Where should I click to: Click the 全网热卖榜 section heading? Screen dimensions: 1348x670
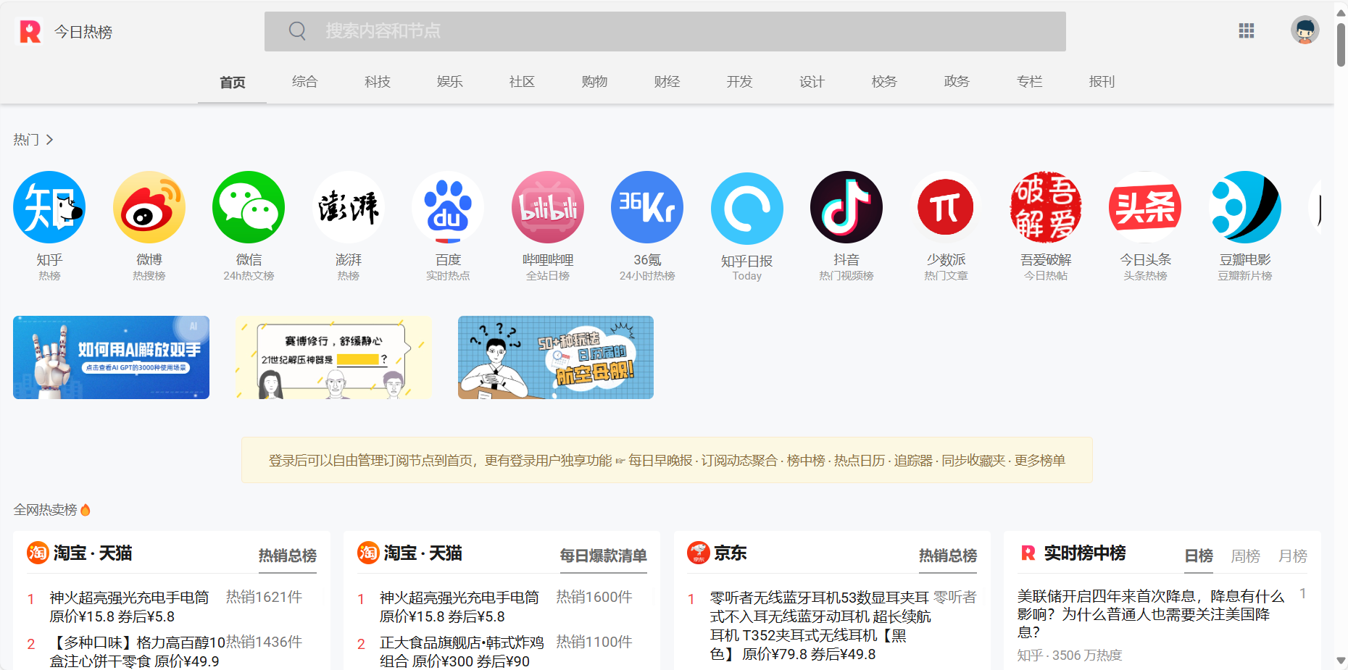[45, 510]
